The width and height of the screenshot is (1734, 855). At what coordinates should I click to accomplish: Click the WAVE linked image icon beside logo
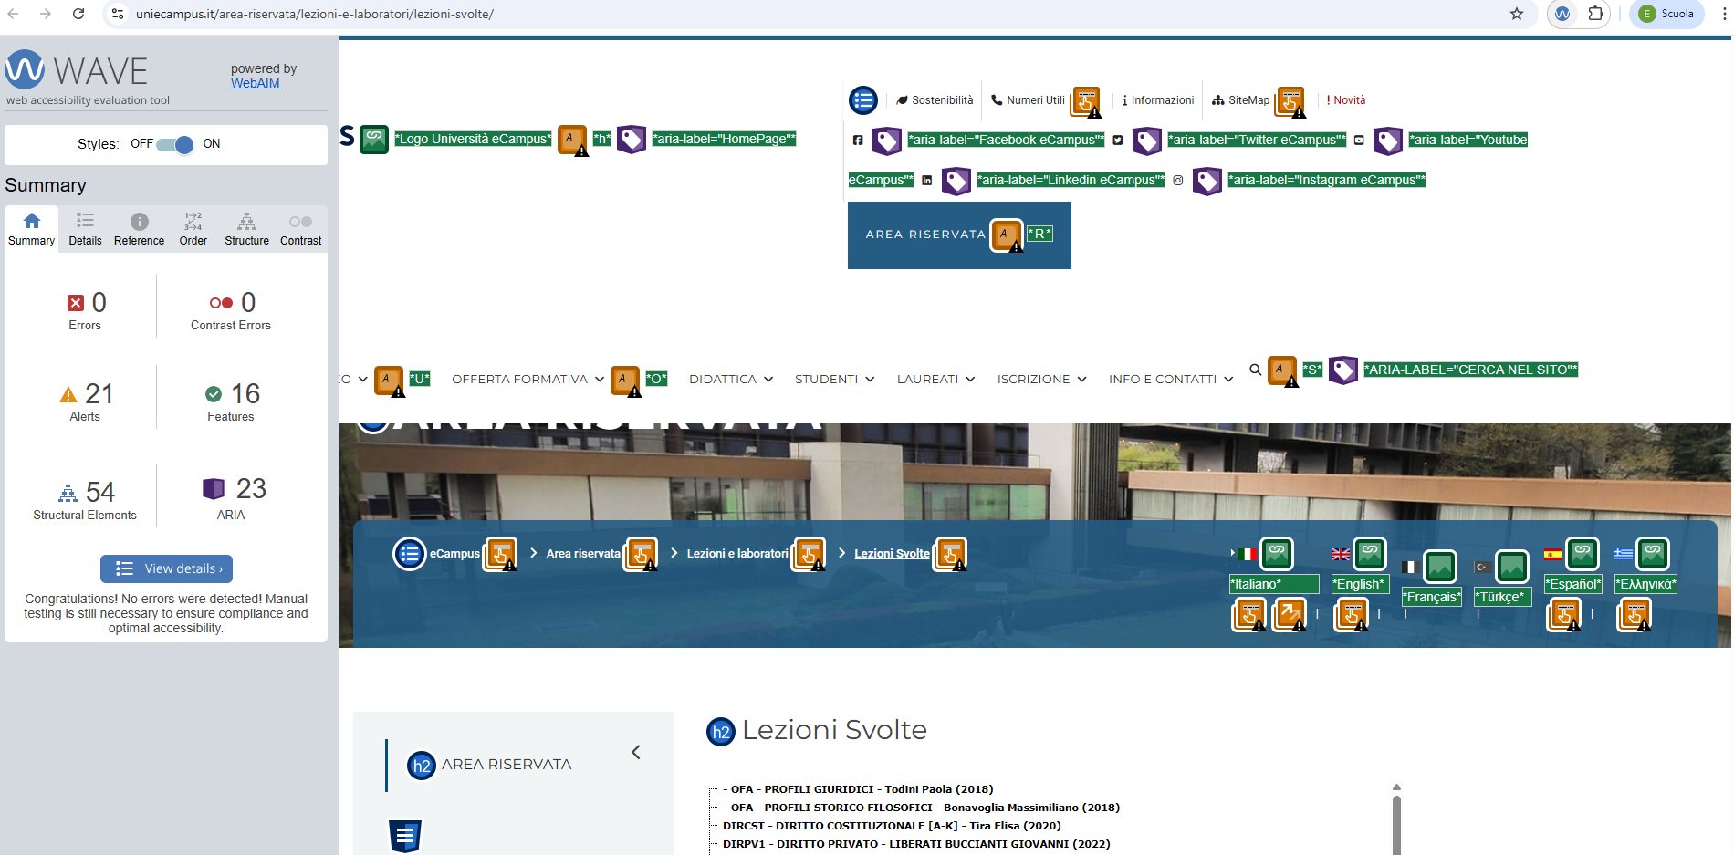tap(374, 139)
